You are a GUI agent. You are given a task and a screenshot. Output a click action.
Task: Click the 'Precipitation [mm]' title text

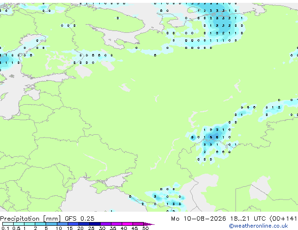click(31, 219)
